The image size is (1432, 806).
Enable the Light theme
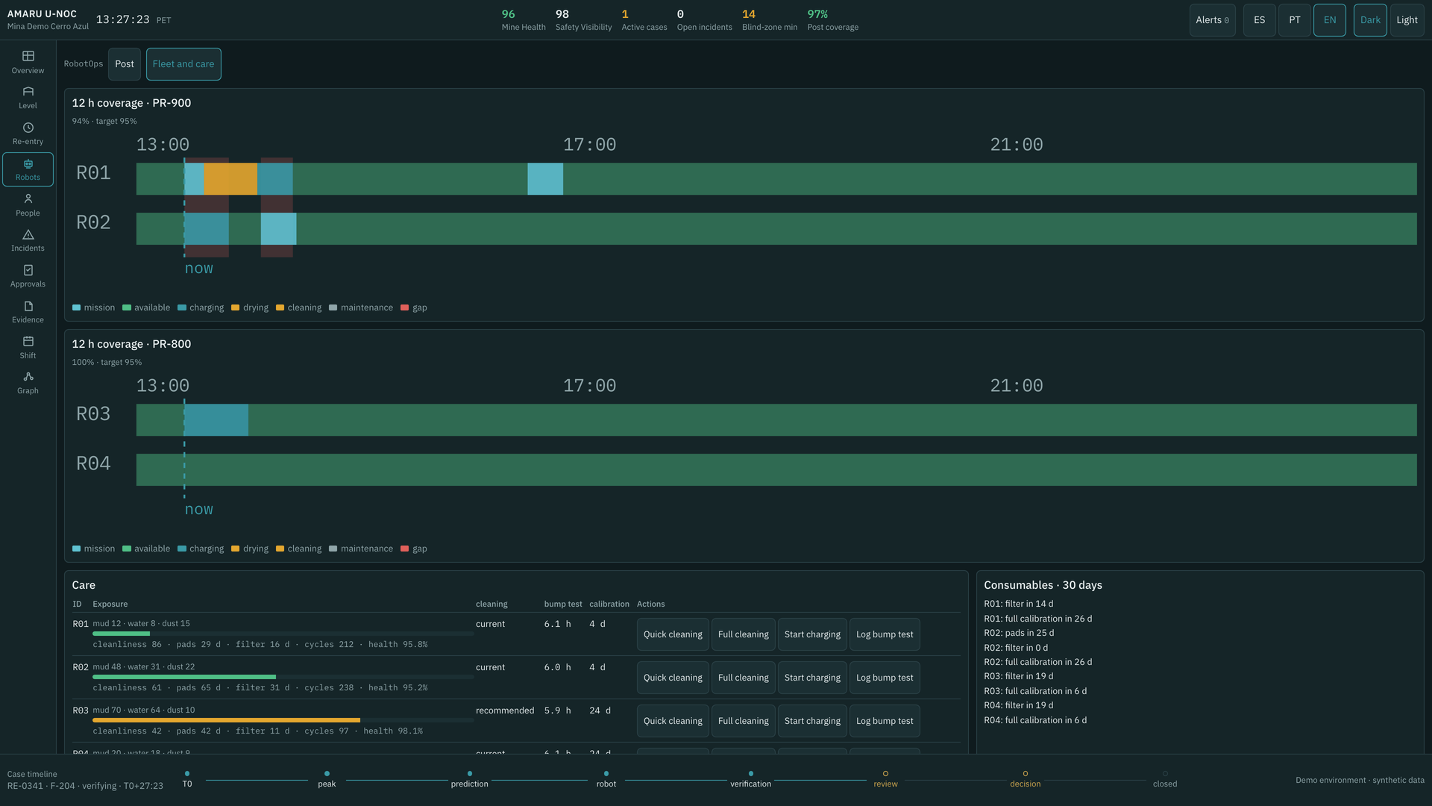pos(1407,20)
